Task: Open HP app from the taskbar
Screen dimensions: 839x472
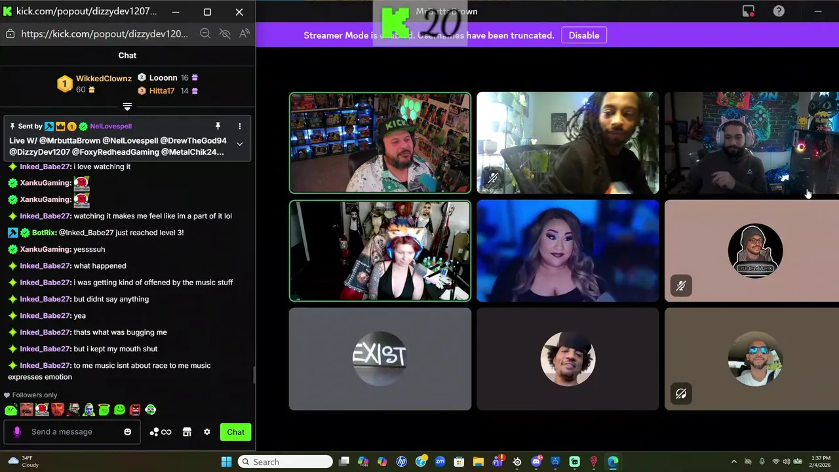Action: (402, 462)
